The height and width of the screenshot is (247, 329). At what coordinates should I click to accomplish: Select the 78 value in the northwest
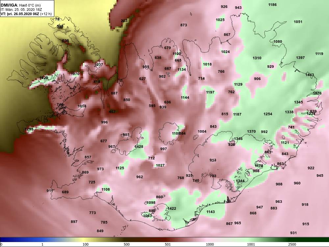57,19
